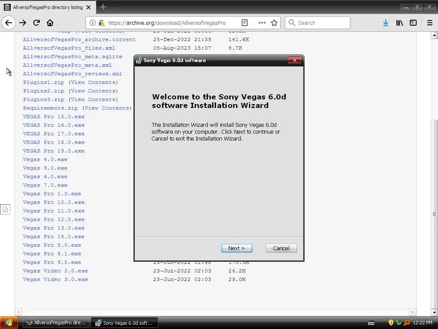This screenshot has width=438, height=329.
Task: Close the AllversofVegasPro directory listing tab
Action: click(x=89, y=7)
